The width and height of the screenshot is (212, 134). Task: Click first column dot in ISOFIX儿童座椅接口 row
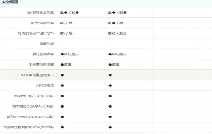(62, 75)
